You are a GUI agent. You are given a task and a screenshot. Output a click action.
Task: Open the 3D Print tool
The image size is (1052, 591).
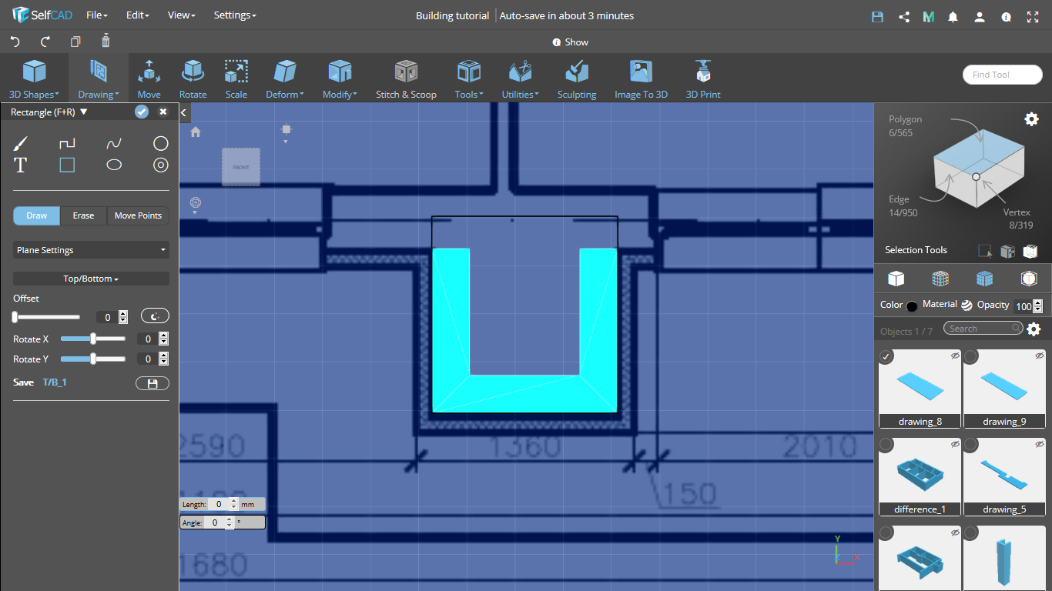703,79
